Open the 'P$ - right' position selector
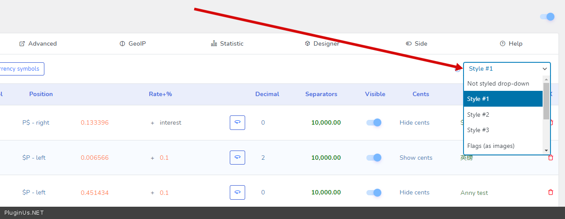 click(36, 122)
